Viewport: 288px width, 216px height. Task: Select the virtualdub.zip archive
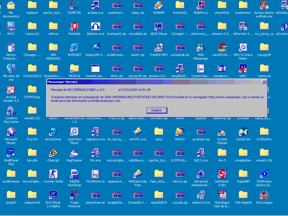[x=138, y=26]
